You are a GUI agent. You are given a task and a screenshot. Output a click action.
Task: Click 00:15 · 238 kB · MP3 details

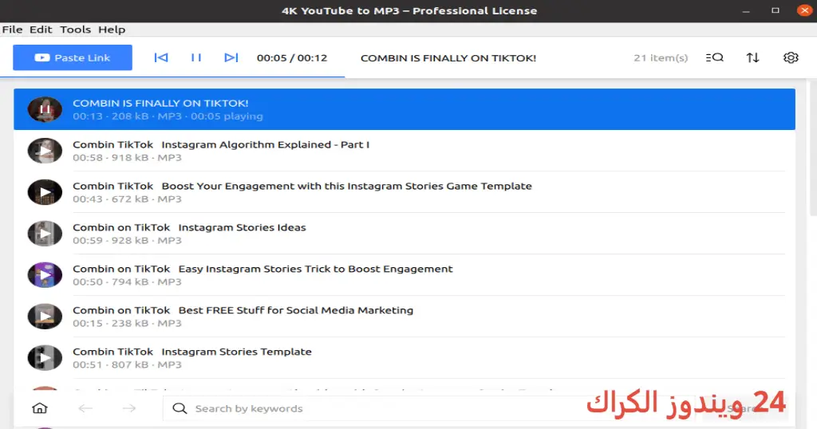click(x=127, y=323)
